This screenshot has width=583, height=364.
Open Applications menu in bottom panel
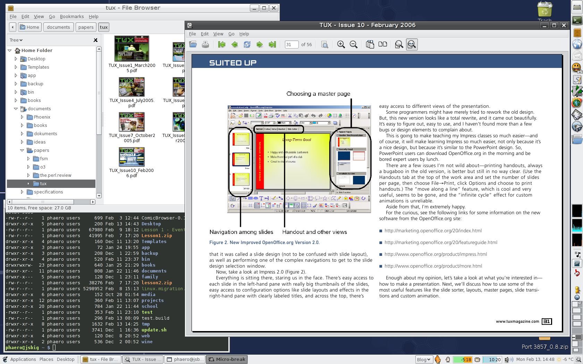point(23,359)
